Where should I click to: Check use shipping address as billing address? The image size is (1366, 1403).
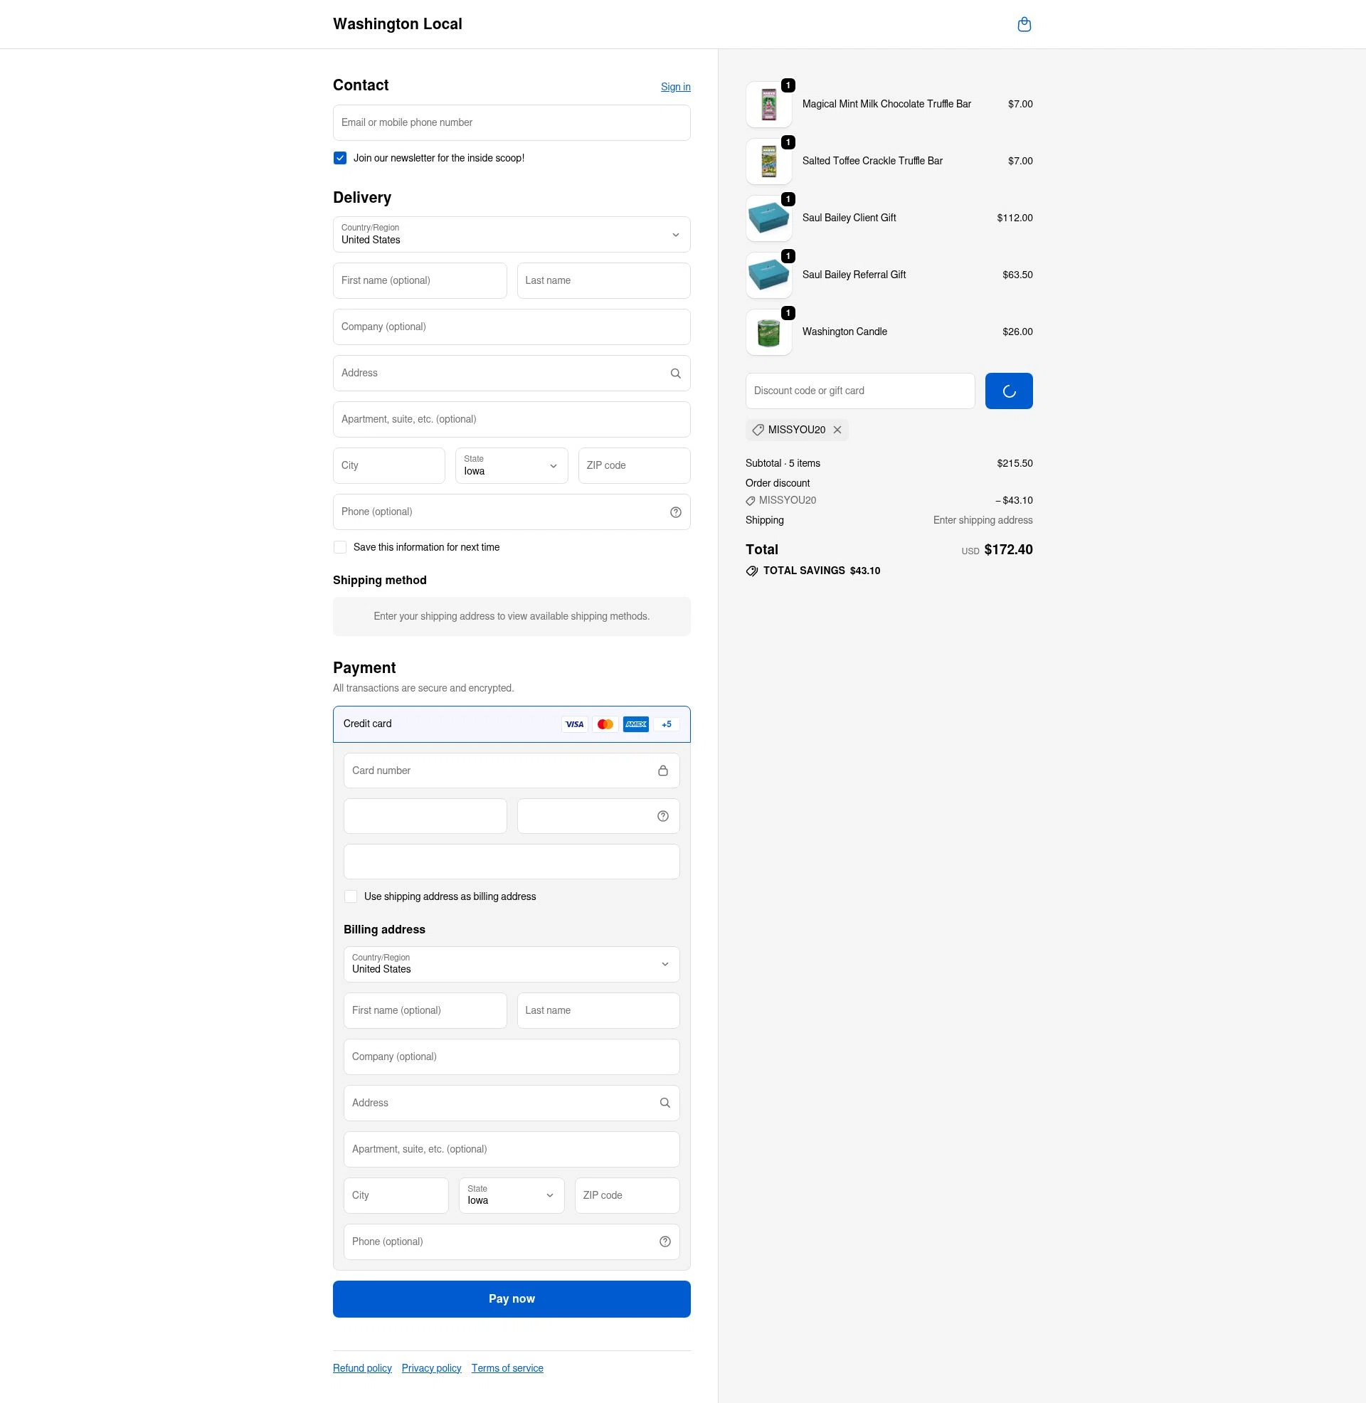click(351, 896)
